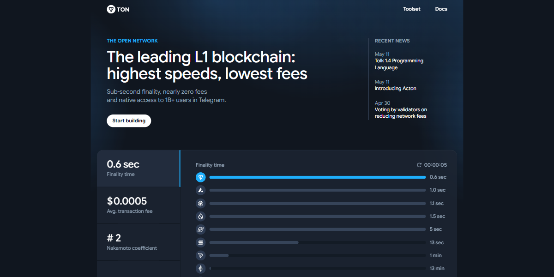Click the Finality time chart heading

(210, 165)
